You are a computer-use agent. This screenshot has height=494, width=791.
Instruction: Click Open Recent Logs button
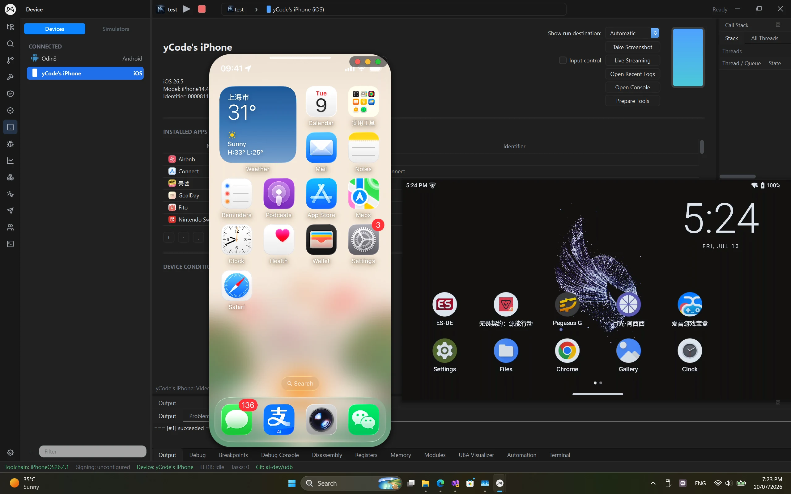[x=632, y=74]
